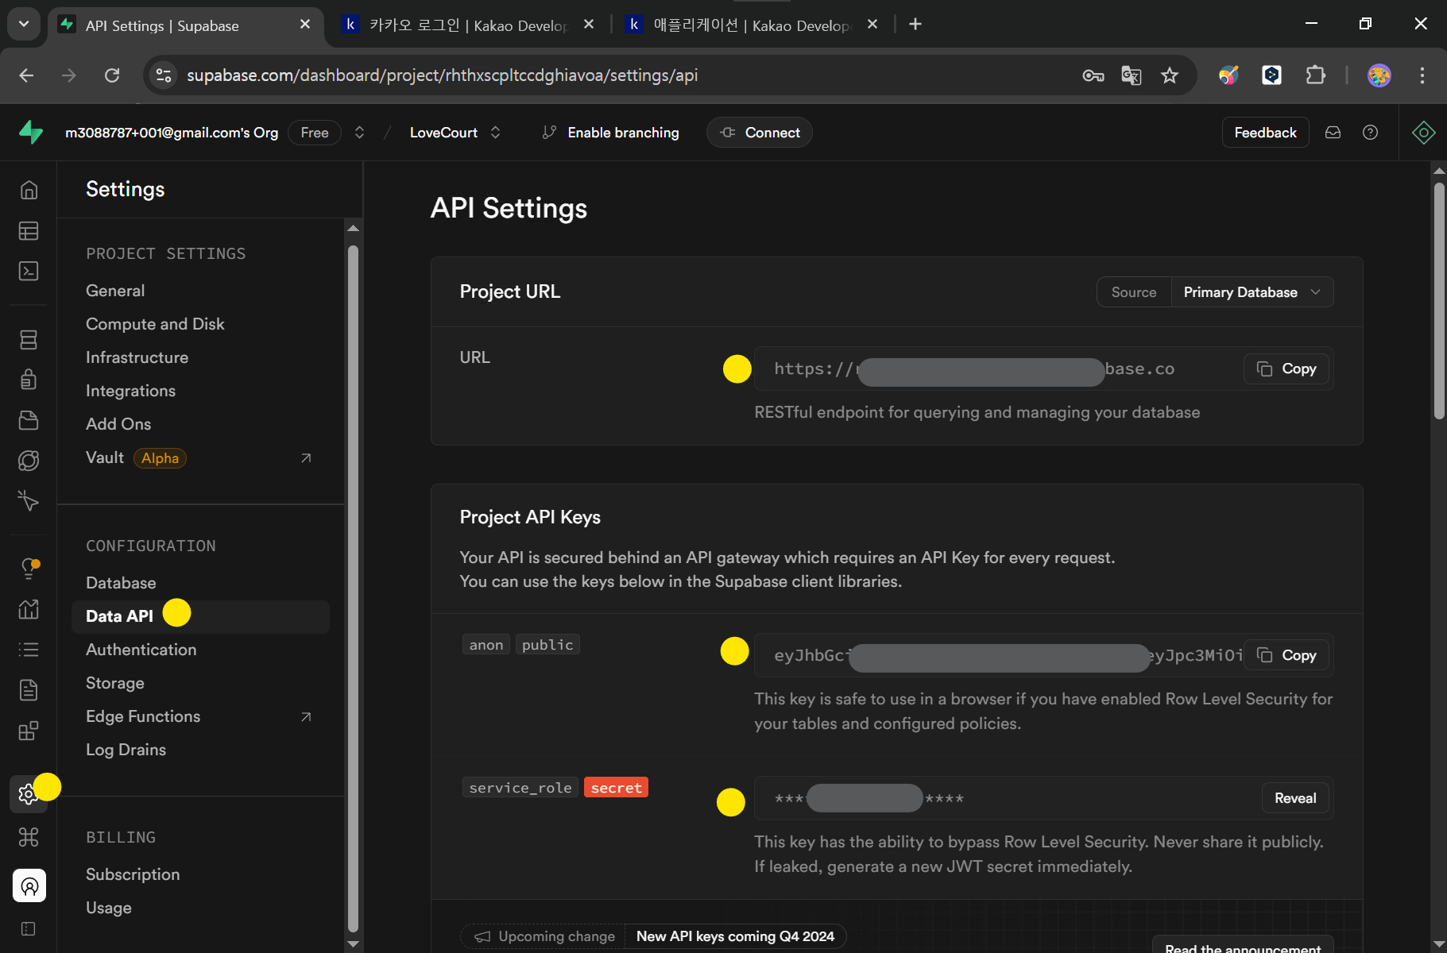This screenshot has width=1447, height=953.
Task: Open the Advisors lightbulb sidebar icon
Action: 29,569
